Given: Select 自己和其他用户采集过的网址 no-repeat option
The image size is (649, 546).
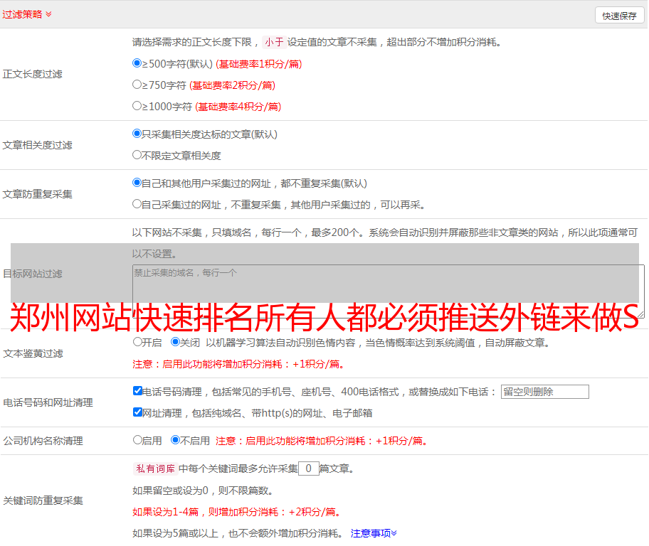Looking at the screenshot, I should (137, 183).
